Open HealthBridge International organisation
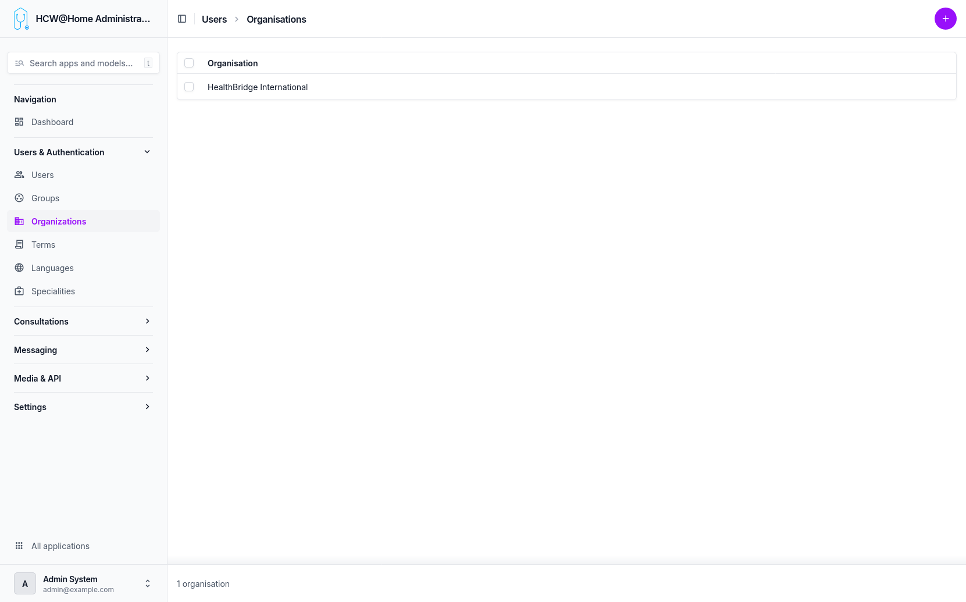This screenshot has width=966, height=602. click(x=257, y=87)
